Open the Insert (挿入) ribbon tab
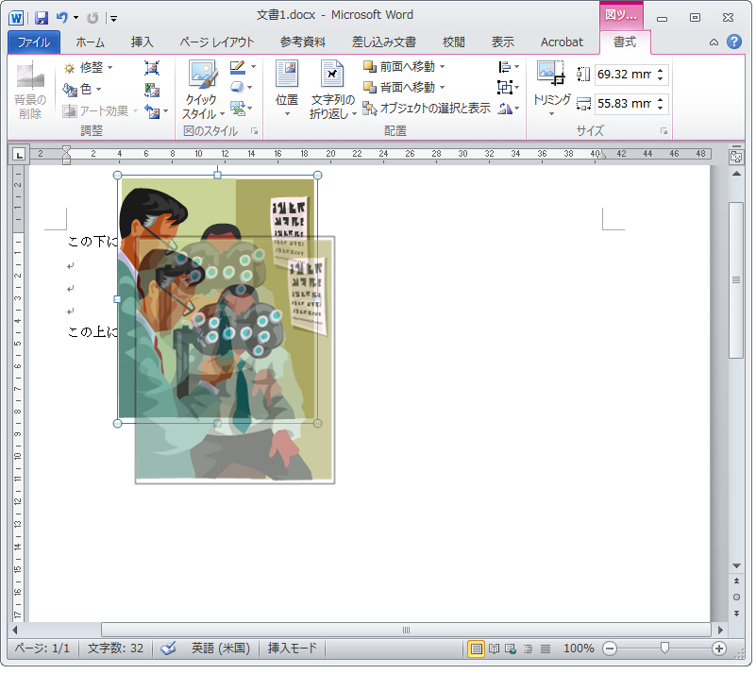 pos(142,42)
